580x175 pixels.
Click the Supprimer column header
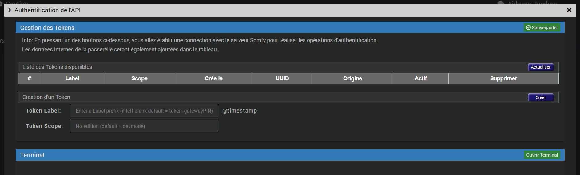(x=503, y=78)
